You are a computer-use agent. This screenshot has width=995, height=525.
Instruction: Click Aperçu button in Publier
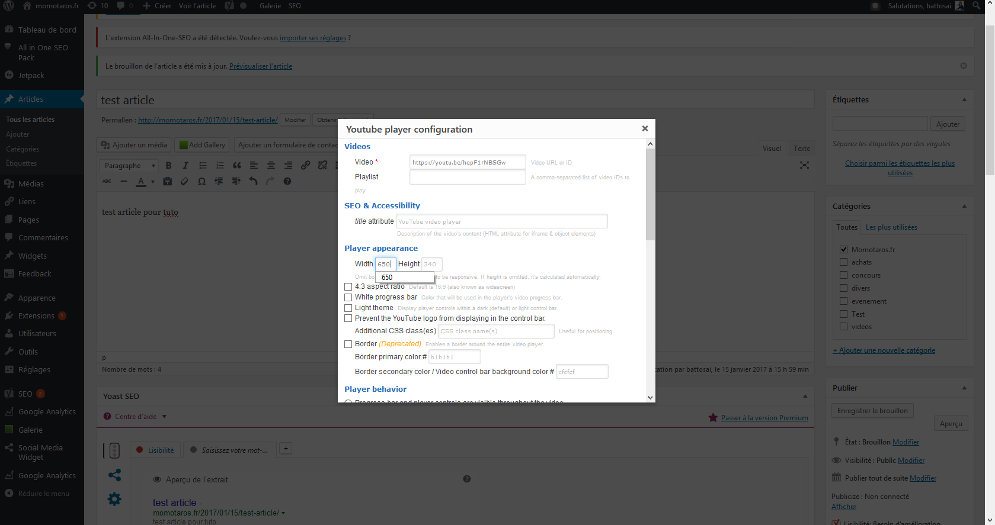click(951, 424)
